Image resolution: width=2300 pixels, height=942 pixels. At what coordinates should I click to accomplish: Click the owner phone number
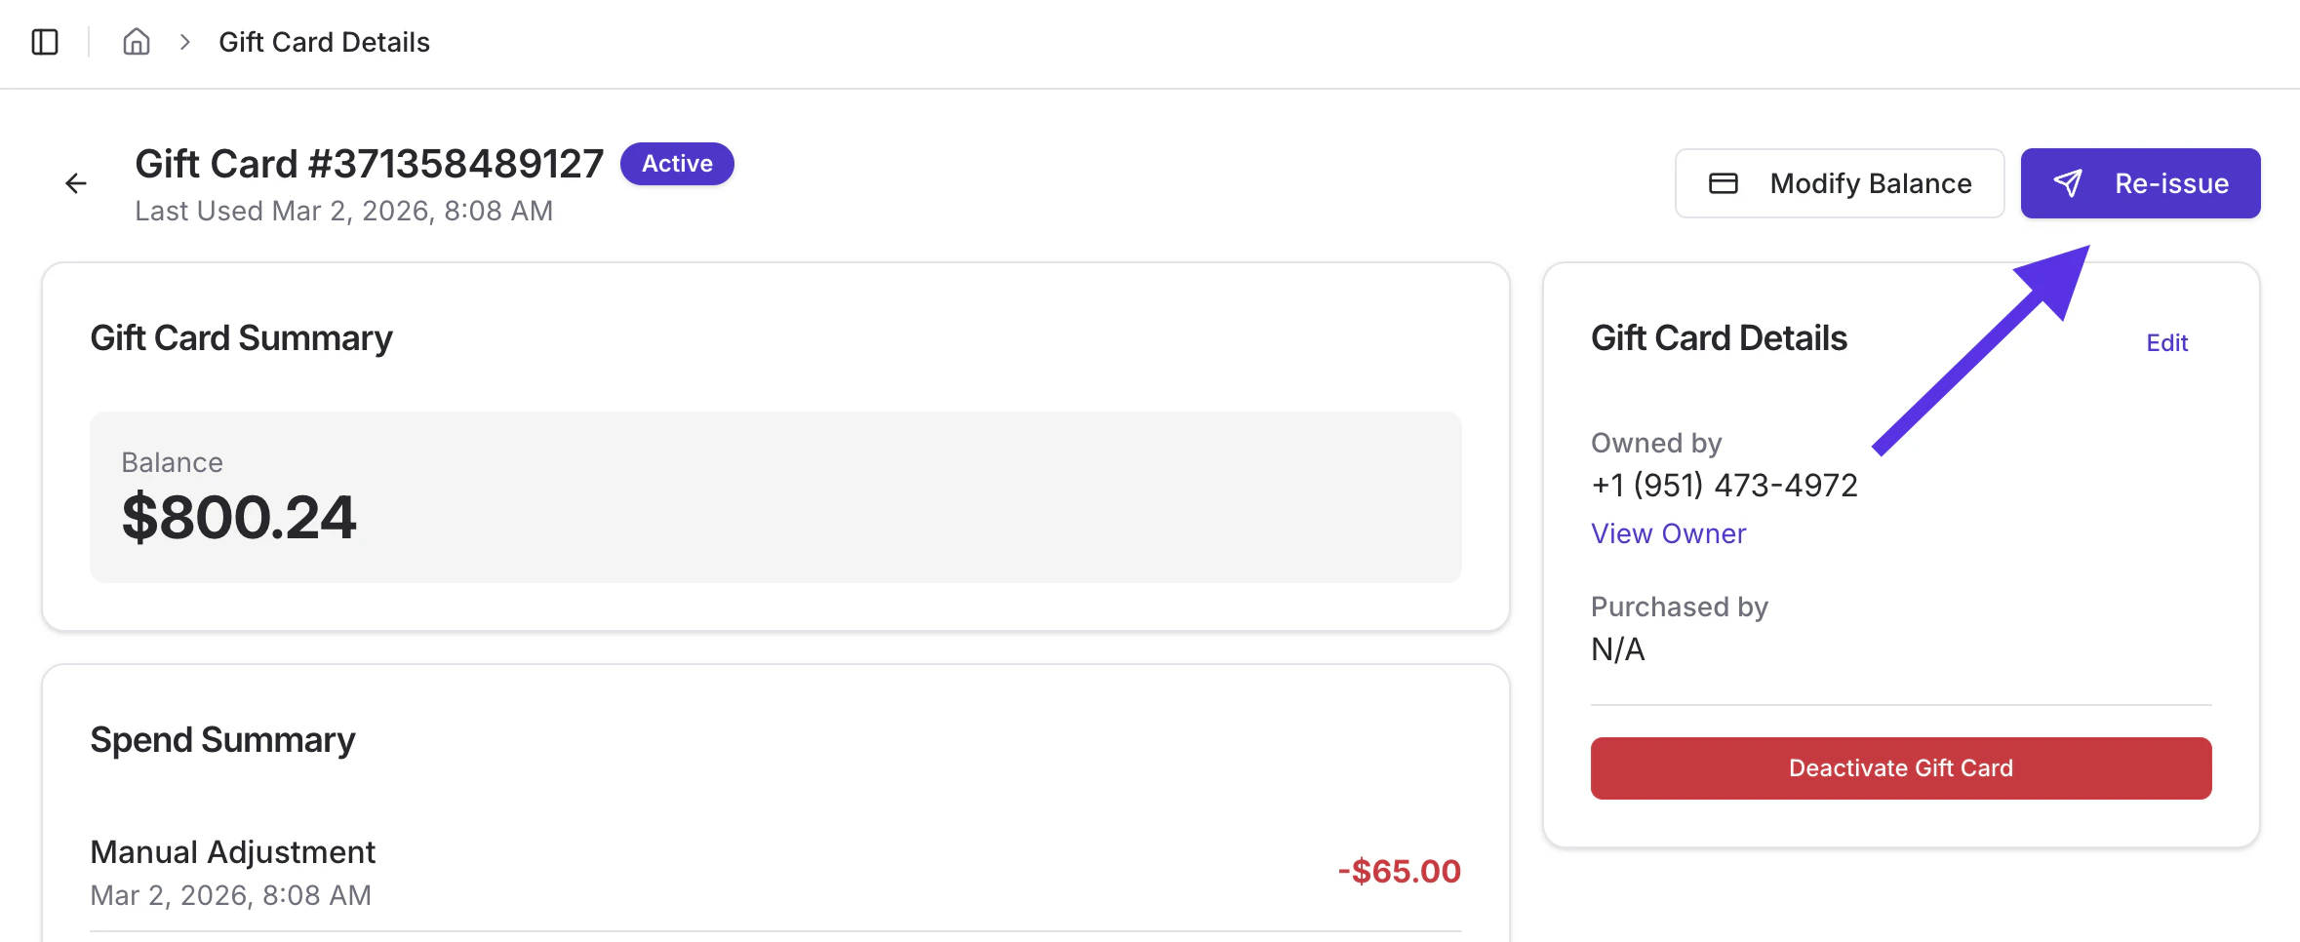tap(1724, 485)
